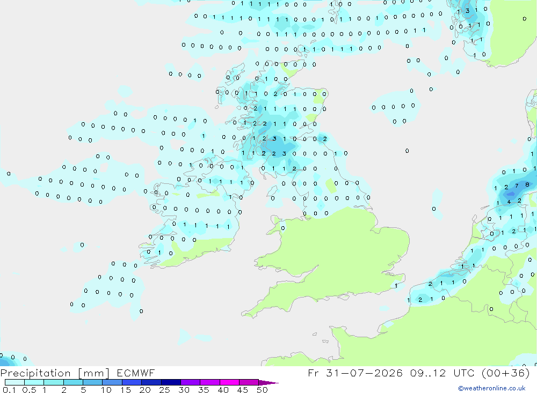The width and height of the screenshot is (537, 393).
Task: Select the 2–5 mm legend color box
Action: (x=73, y=382)
